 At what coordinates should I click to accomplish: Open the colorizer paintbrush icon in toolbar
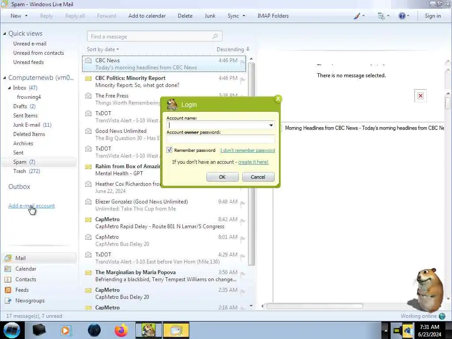point(357,16)
